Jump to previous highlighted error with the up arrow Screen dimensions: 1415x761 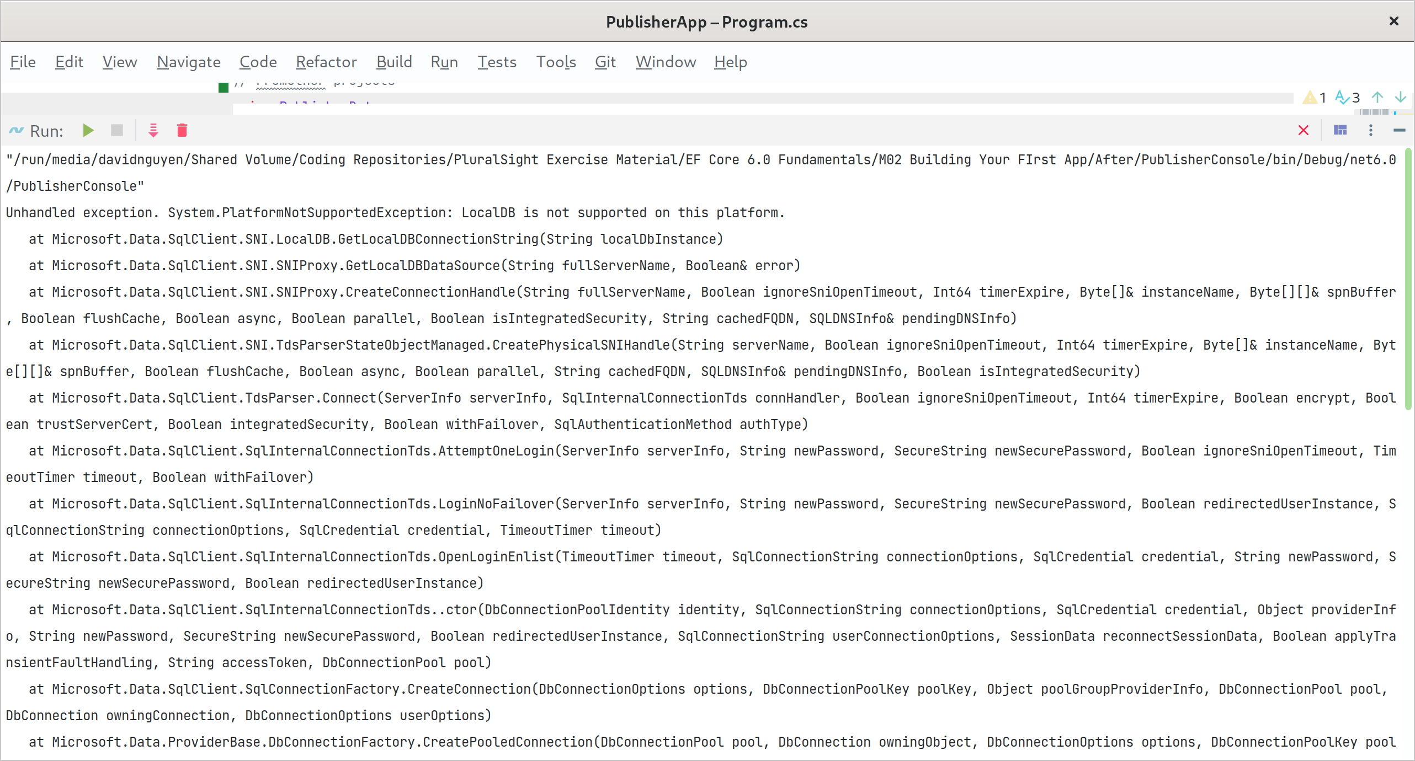(1377, 98)
